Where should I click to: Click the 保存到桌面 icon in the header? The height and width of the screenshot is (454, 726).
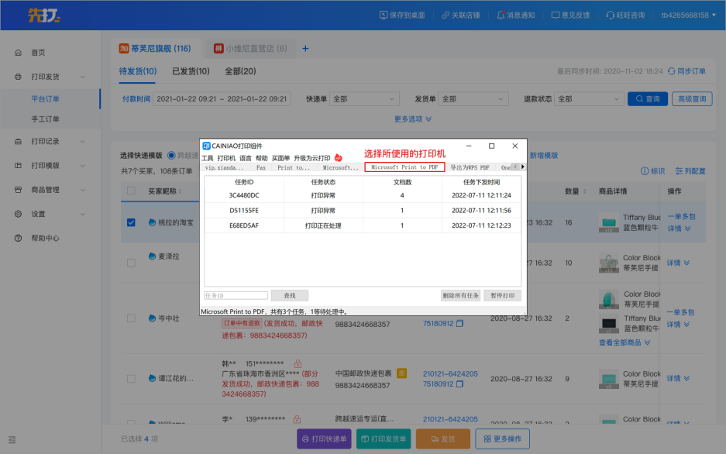click(x=384, y=15)
